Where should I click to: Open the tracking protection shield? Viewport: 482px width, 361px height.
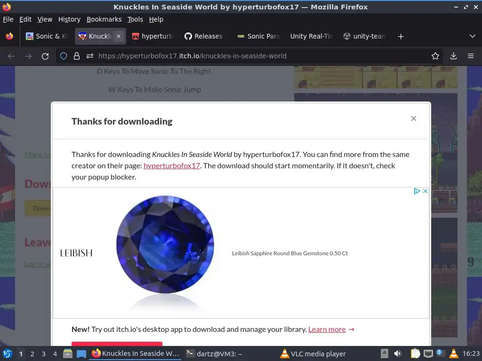tap(64, 56)
